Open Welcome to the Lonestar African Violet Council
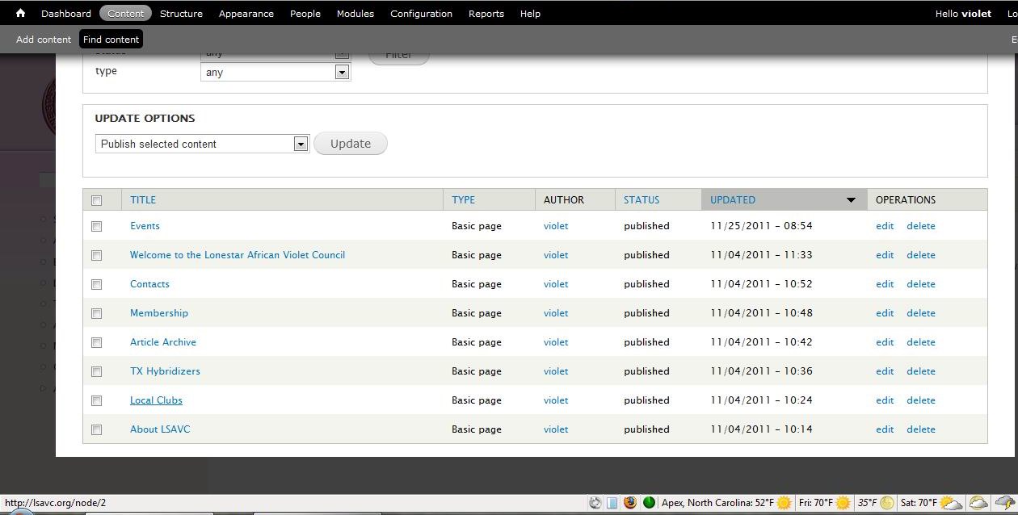This screenshot has height=515, width=1018. point(238,255)
